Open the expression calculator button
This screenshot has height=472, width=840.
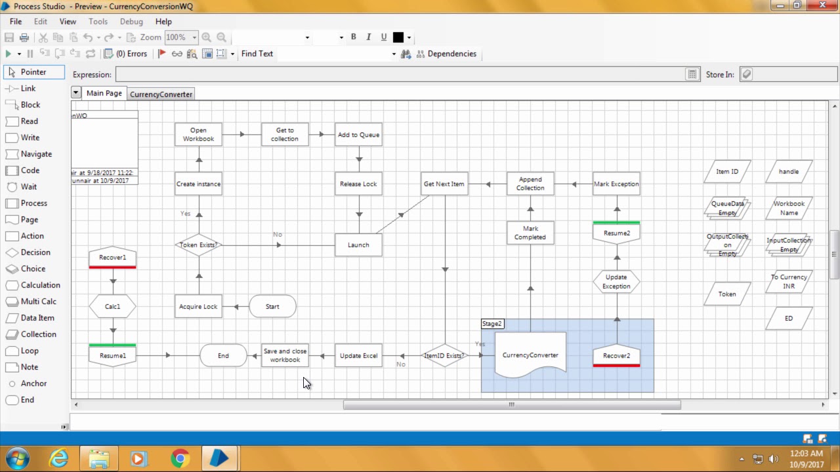pyautogui.click(x=692, y=75)
